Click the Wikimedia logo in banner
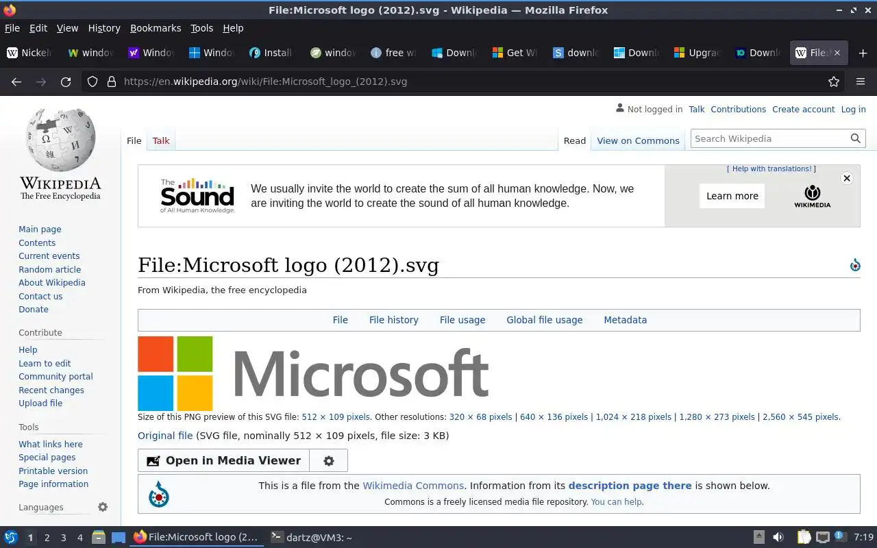This screenshot has height=548, width=877. (812, 196)
